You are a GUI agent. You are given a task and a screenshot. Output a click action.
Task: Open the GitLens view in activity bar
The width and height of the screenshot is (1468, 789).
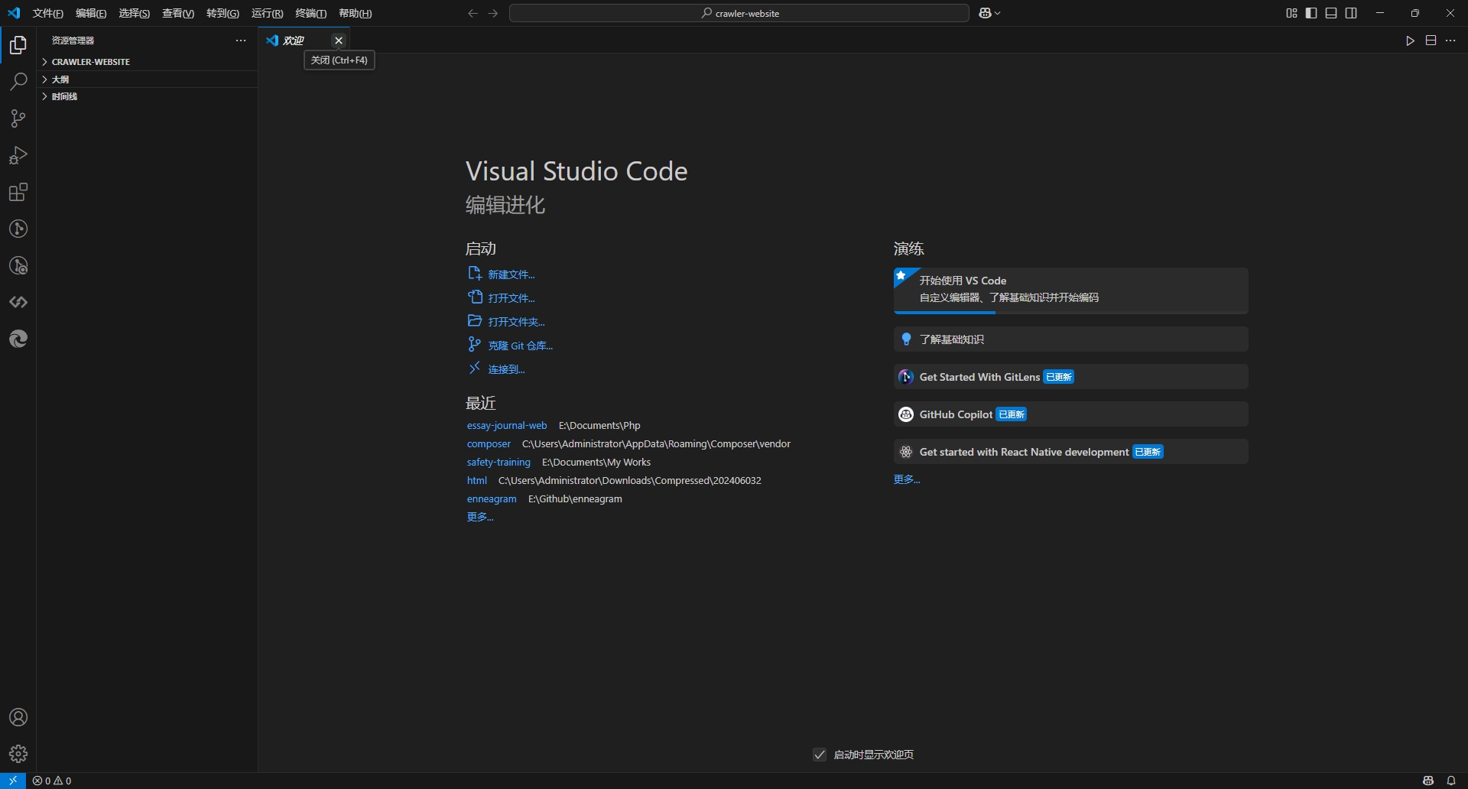[18, 229]
